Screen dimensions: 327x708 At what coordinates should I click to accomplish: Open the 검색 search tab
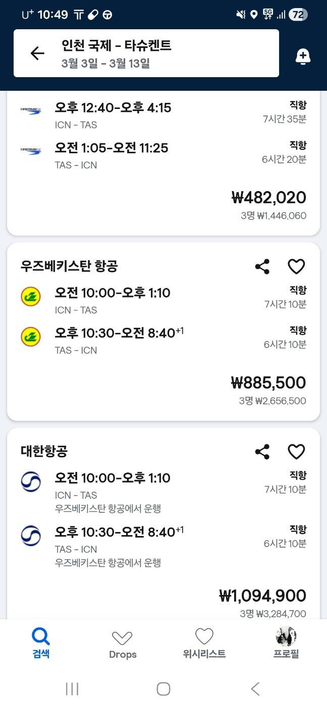pyautogui.click(x=41, y=643)
